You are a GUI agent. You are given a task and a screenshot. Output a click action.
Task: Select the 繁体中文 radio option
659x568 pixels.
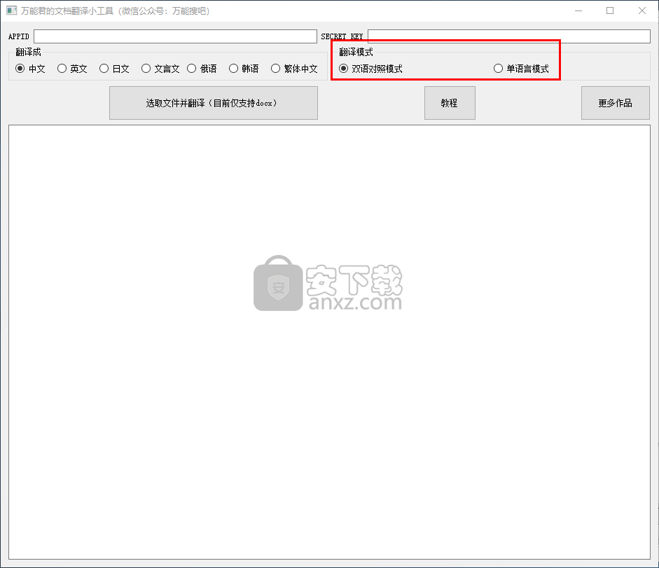click(294, 69)
